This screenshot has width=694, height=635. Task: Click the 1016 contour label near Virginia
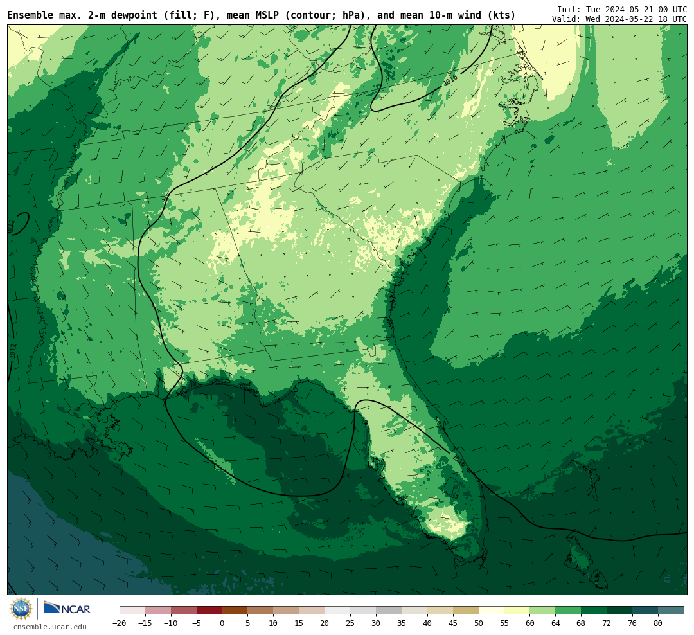point(450,80)
